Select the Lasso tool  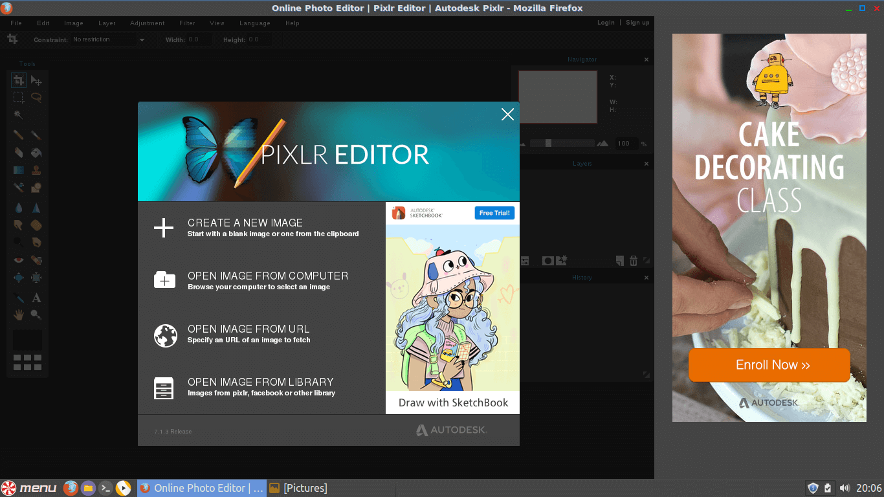click(36, 98)
